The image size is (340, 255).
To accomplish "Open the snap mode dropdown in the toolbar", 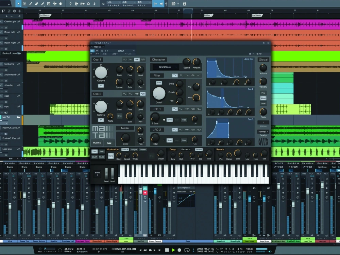I will [x=144, y=2].
